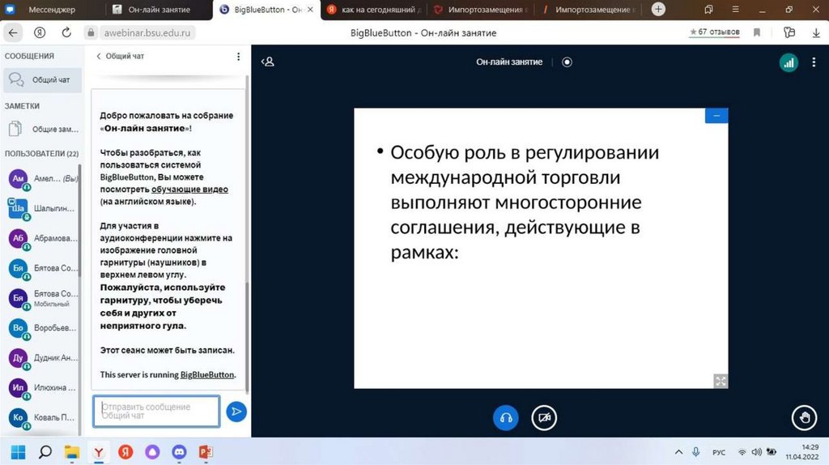Open the connection status signal icon
Viewport: 829px width, 465px height.
(x=788, y=62)
